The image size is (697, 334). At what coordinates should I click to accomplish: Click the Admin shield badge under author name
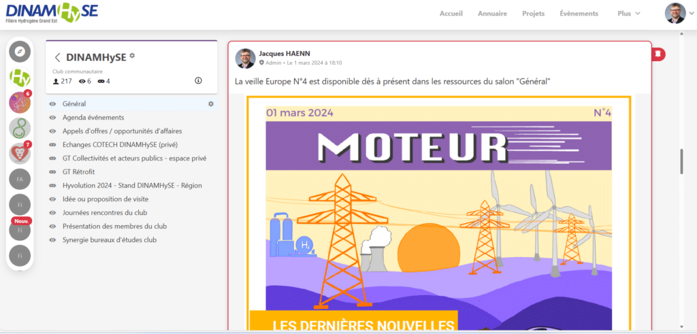[262, 63]
